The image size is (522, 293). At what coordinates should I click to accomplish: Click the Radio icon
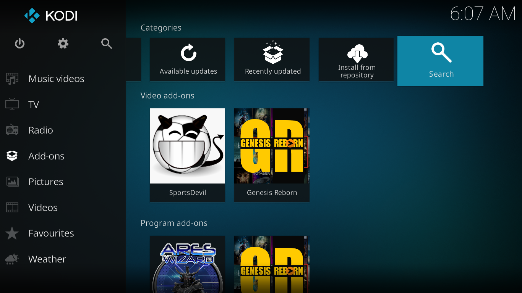coord(12,130)
